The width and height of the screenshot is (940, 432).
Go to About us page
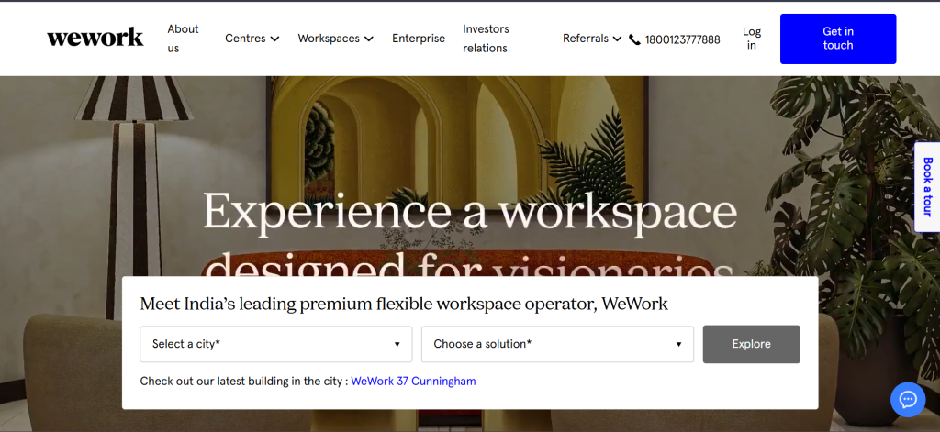pyautogui.click(x=183, y=39)
